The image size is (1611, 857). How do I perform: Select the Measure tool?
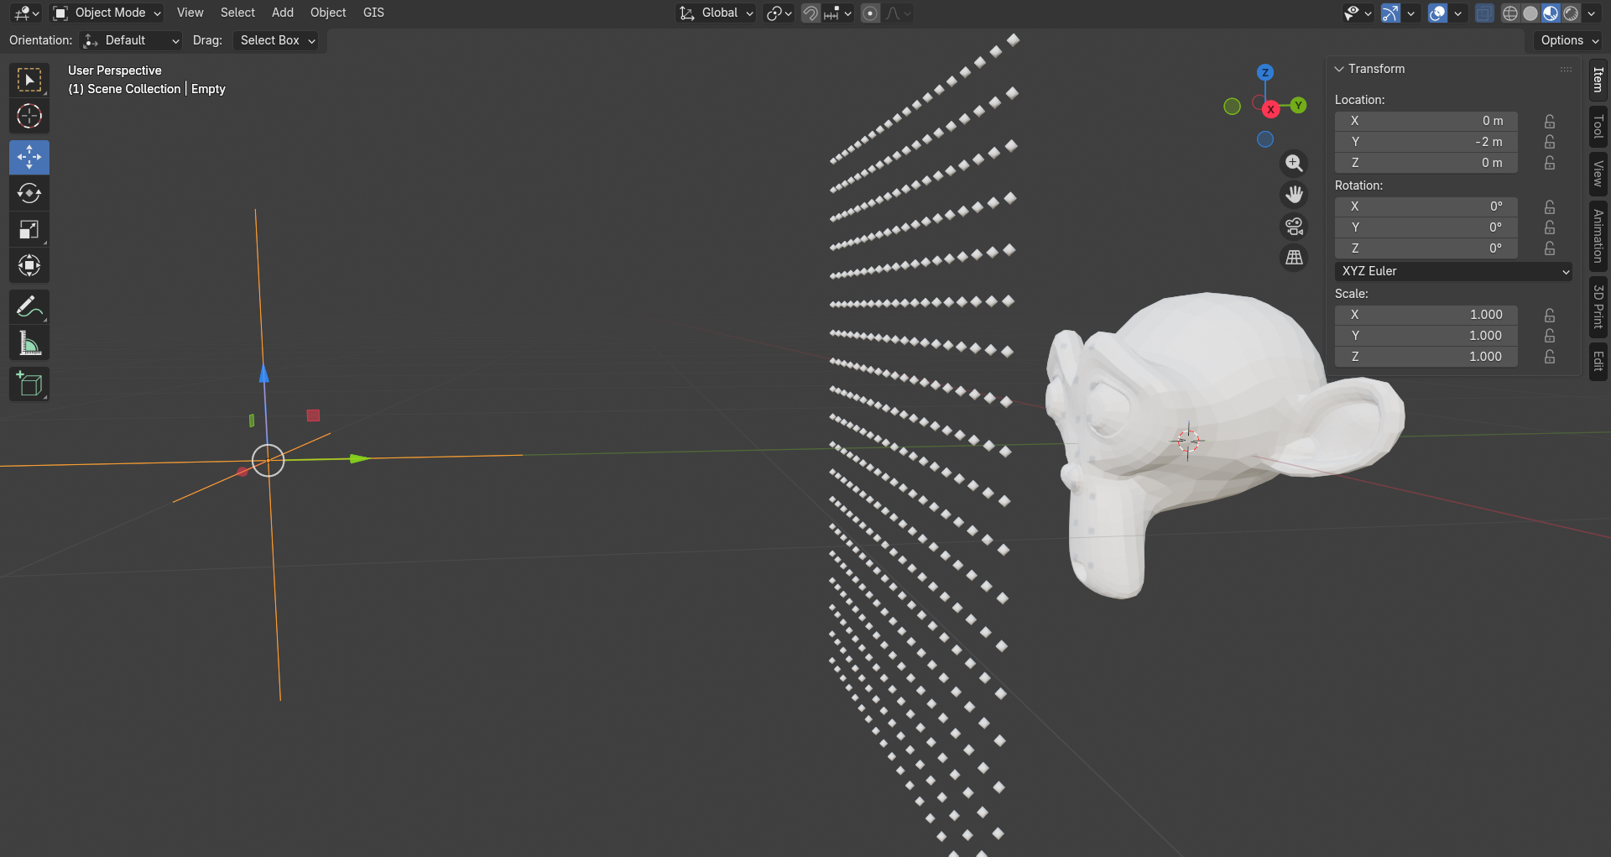click(29, 343)
